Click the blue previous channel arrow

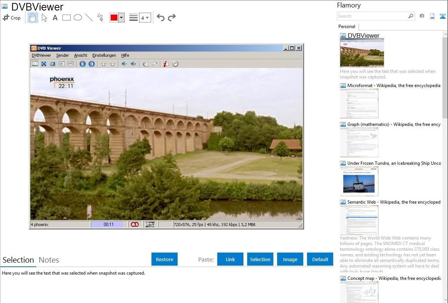83,64
